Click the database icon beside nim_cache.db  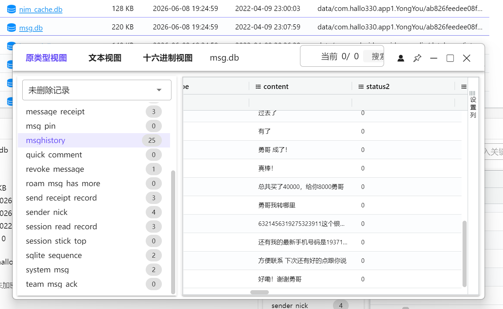pyautogui.click(x=11, y=9)
